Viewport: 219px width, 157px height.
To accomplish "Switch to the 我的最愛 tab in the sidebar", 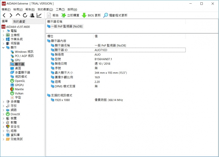I will (19, 22).
